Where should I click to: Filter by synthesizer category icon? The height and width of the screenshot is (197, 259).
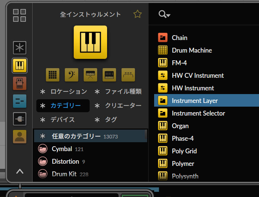point(109,75)
